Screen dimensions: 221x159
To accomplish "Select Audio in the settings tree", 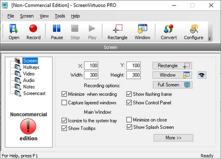I will click(29, 80).
